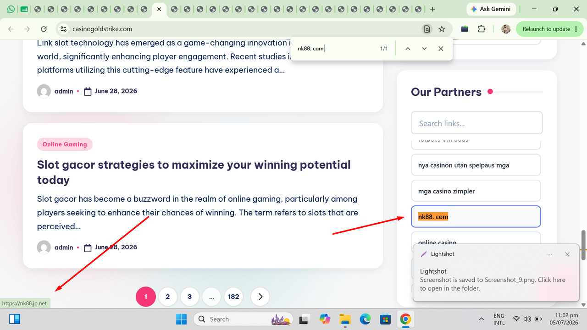Switch to Chrome in the taskbar
Viewport: 587px width, 330px height.
pyautogui.click(x=405, y=319)
